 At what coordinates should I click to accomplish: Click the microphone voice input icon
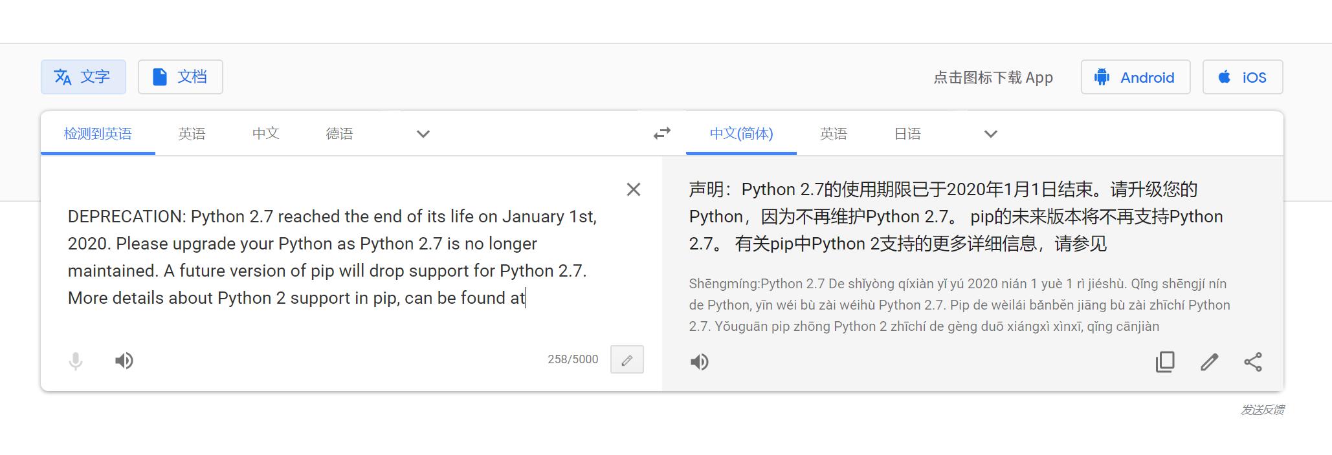[76, 361]
